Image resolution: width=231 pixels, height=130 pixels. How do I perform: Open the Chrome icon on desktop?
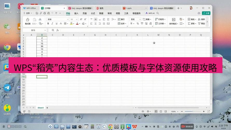click(x=7, y=48)
